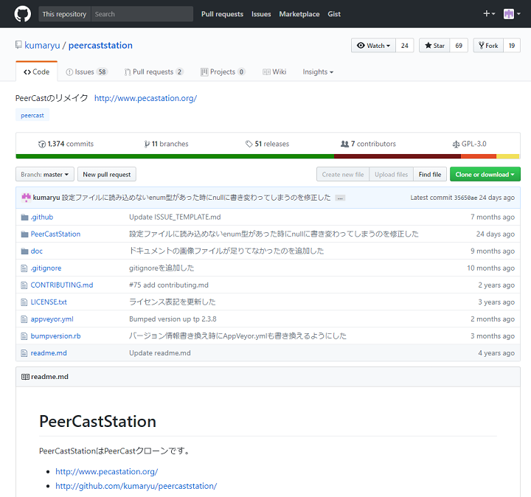Open the 51 releases link
The image size is (531, 497).
(x=268, y=144)
